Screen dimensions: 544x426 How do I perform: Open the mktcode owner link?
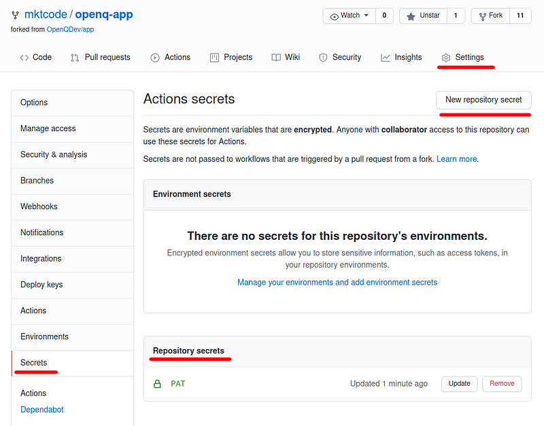(46, 14)
